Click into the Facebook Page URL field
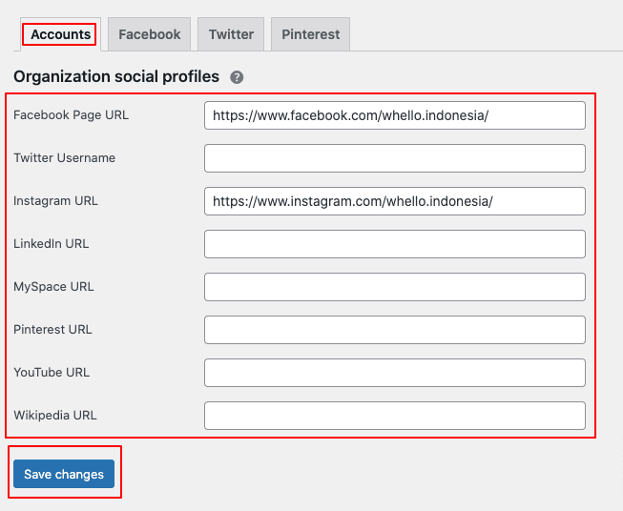The image size is (623, 511). coord(394,115)
